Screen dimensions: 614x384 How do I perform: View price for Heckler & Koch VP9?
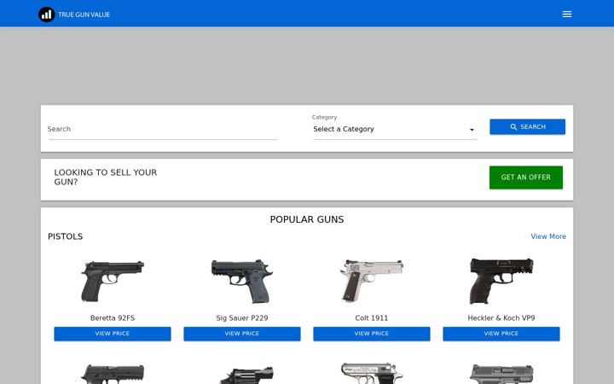click(x=501, y=334)
